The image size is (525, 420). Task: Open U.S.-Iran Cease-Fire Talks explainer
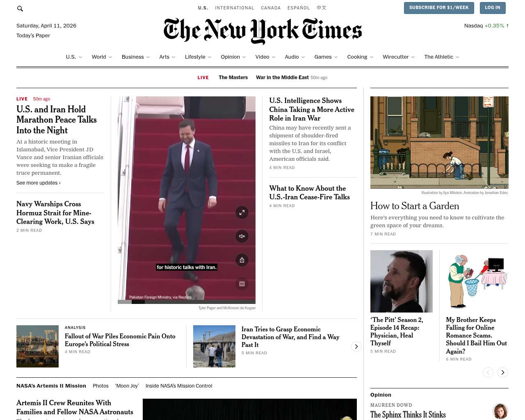point(309,193)
